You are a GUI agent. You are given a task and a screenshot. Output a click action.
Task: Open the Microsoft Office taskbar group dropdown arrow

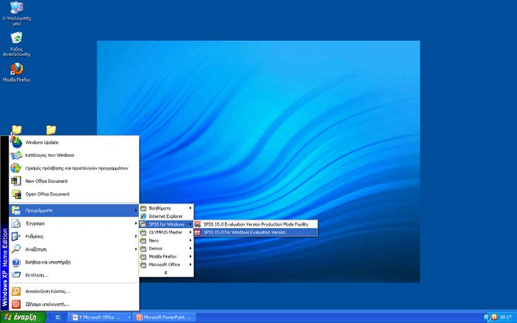129,317
